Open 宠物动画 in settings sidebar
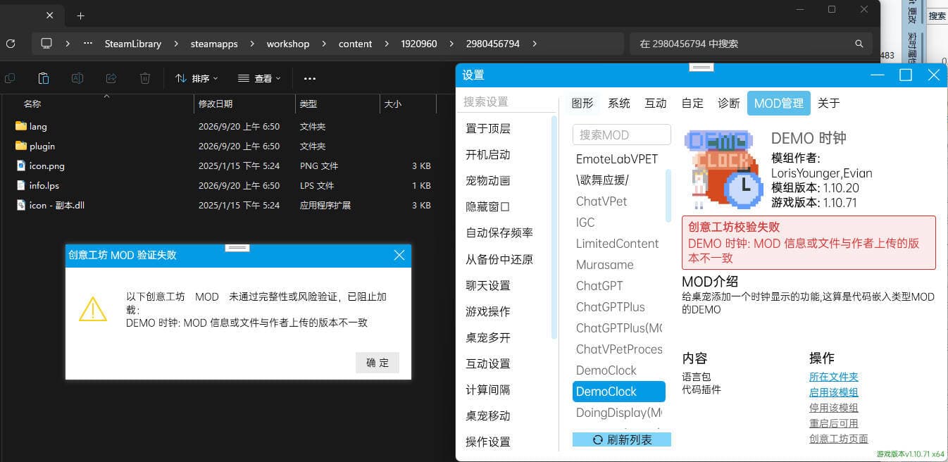The image size is (948, 462). pos(488,180)
